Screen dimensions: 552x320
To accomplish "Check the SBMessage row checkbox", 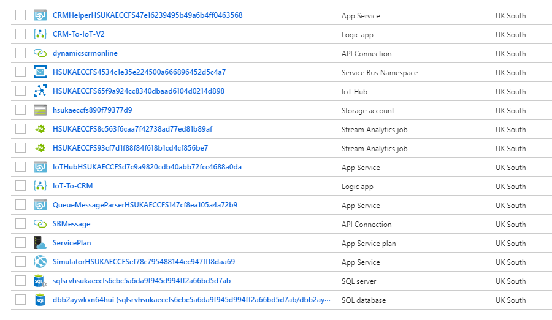I will pyautogui.click(x=20, y=224).
